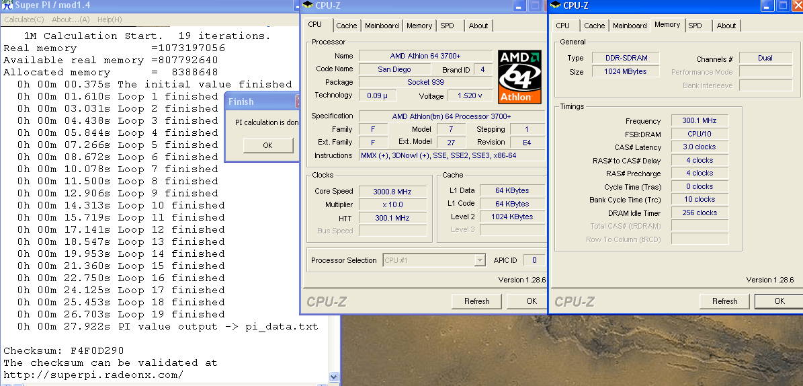Image resolution: width=803 pixels, height=386 pixels.
Task: Click OK in the right CPU-Z window
Action: coord(779,301)
